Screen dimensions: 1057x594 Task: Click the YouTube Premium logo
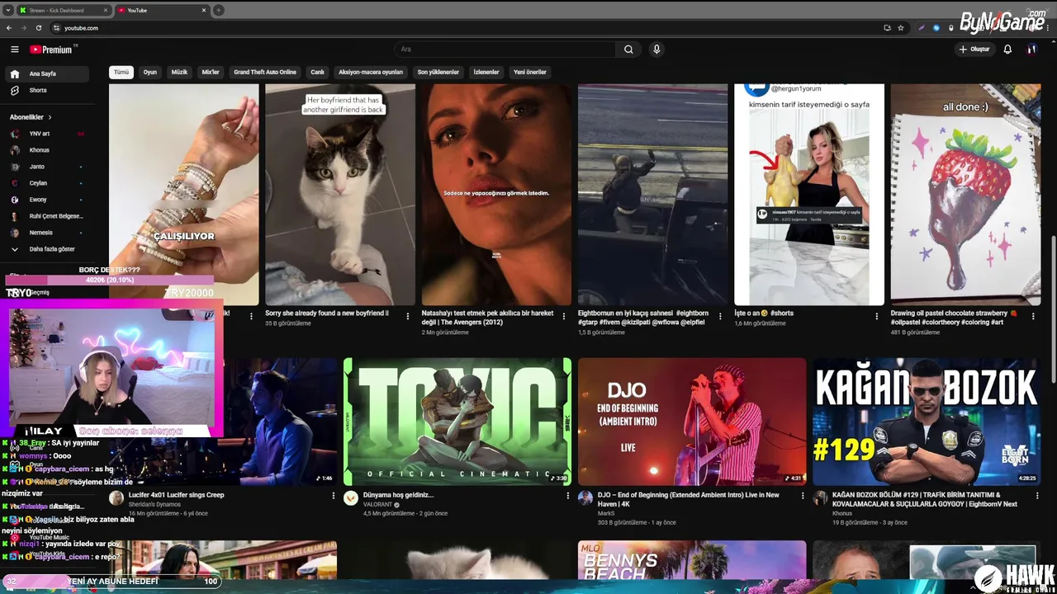pyautogui.click(x=51, y=49)
